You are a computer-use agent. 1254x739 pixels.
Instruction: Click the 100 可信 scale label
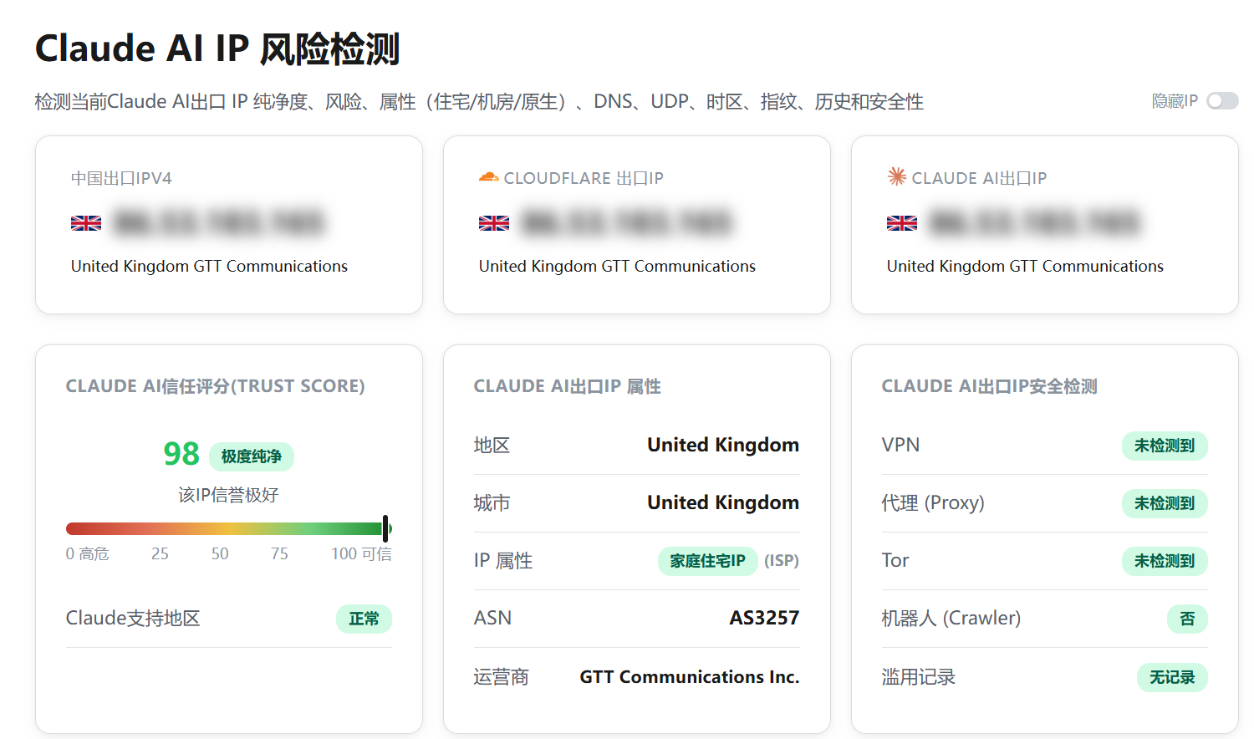[361, 553]
